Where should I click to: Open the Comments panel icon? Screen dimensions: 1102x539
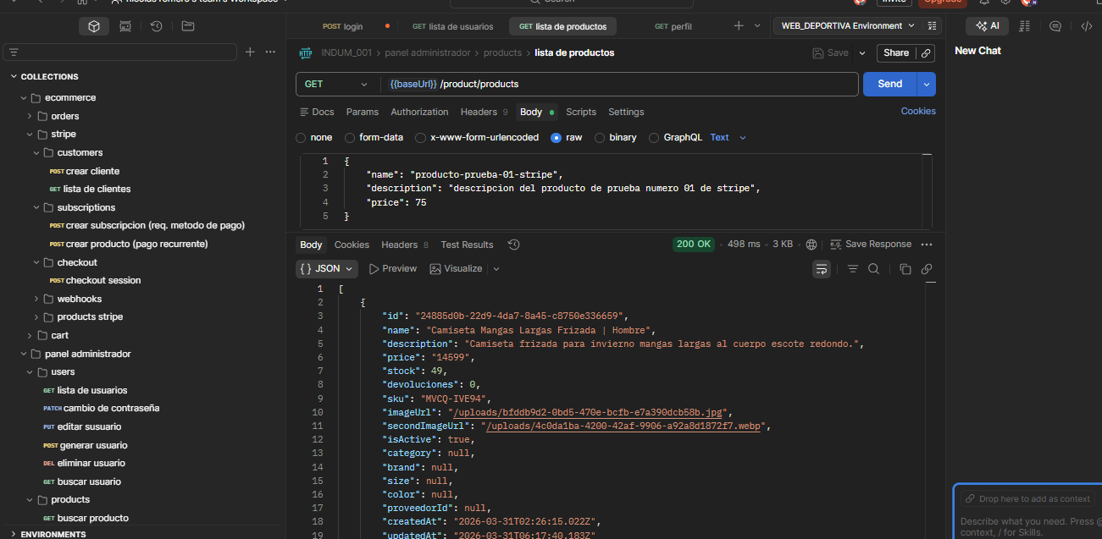[x=1055, y=25]
